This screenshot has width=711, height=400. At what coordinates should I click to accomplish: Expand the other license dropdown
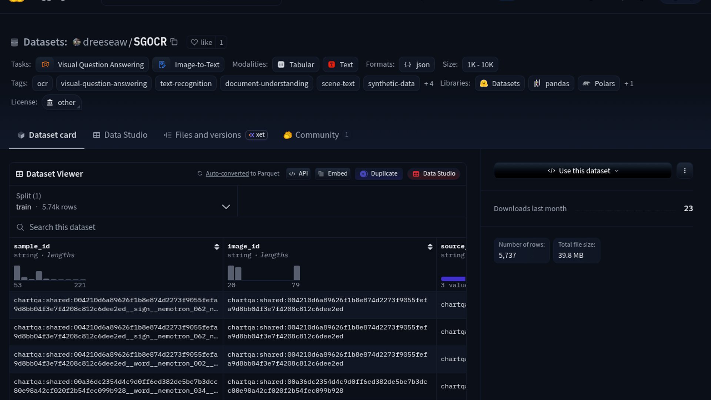61,103
